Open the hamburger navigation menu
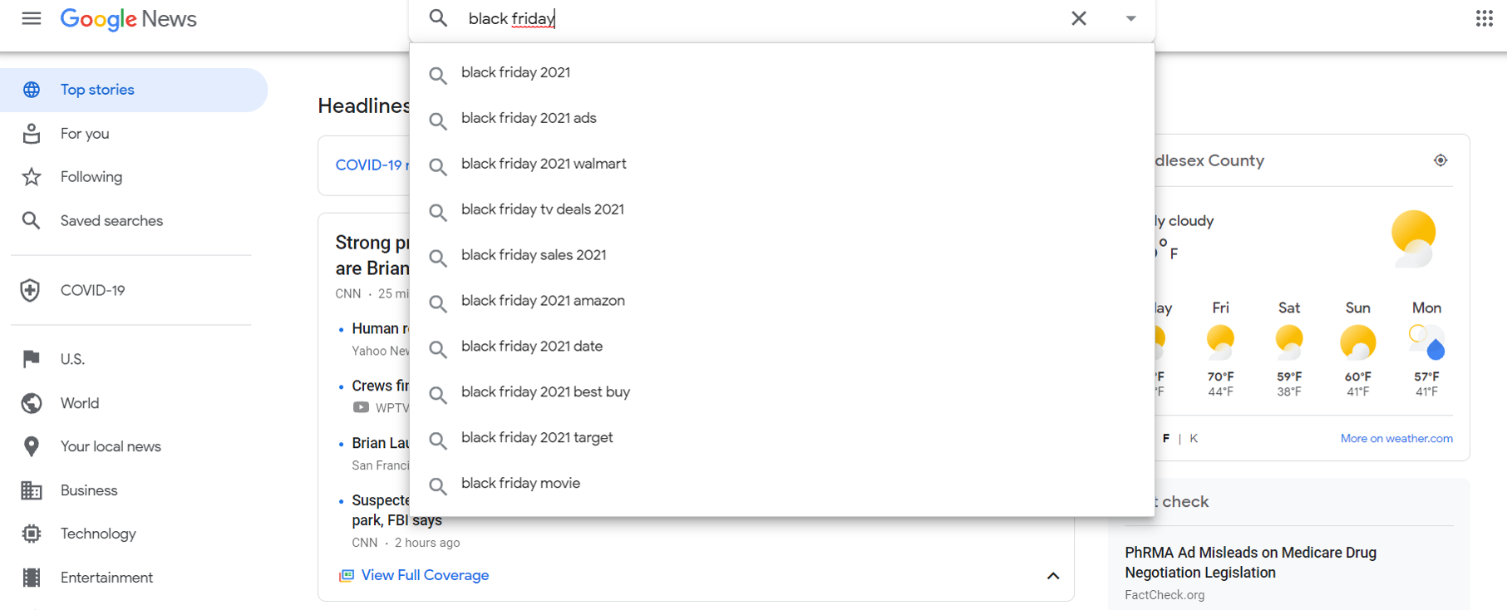1507x610 pixels. 31,18
